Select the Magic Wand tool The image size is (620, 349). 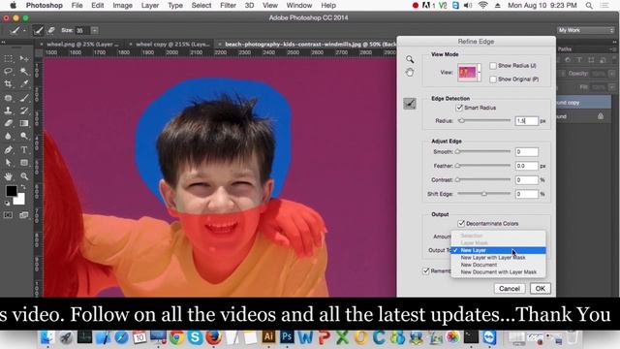pyautogui.click(x=24, y=71)
